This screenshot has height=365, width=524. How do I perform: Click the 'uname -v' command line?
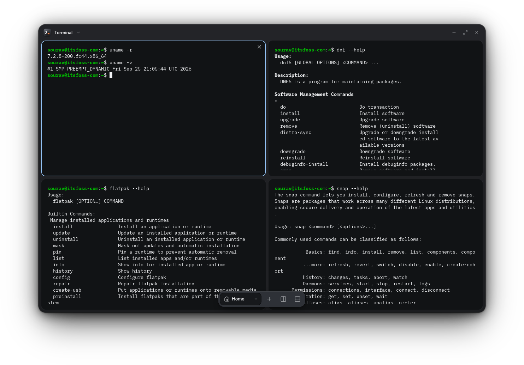pyautogui.click(x=90, y=63)
